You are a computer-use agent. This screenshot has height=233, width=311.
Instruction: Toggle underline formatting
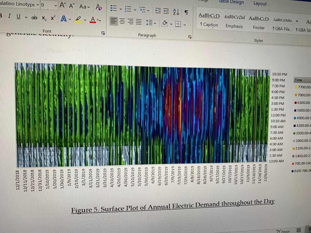(18, 17)
